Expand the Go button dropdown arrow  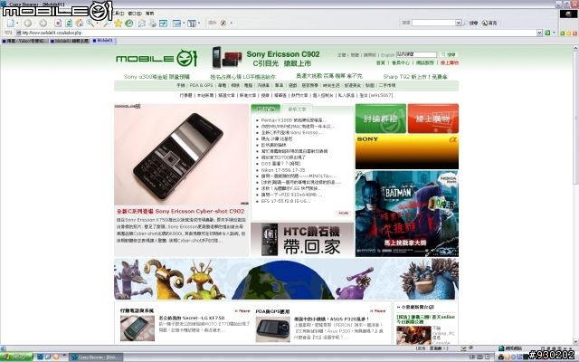pos(554,33)
